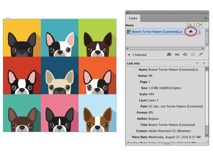The width and height of the screenshot is (213, 155).
Task: Open page 1 link number
Action: 199,32
